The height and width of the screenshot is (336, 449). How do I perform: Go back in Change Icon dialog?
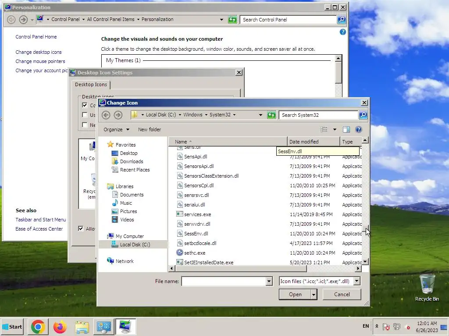point(106,115)
